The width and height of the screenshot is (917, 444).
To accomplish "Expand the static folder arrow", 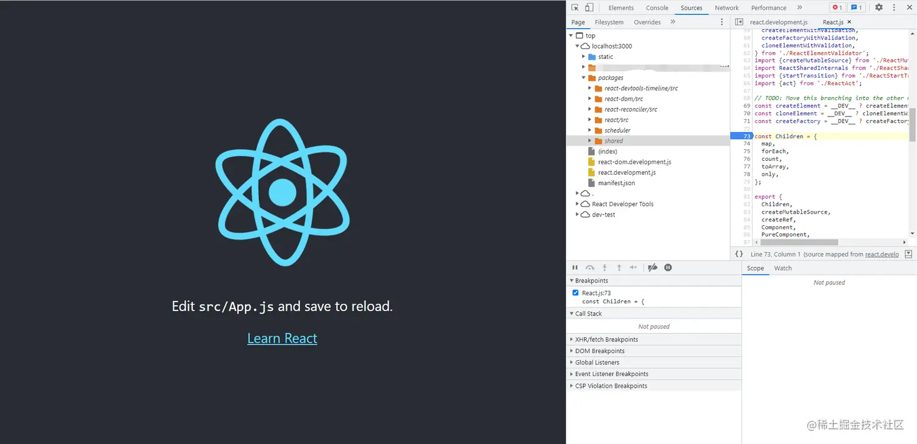I will tap(583, 56).
